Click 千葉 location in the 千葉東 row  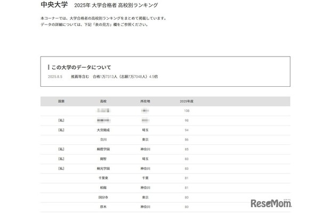click(x=145, y=178)
